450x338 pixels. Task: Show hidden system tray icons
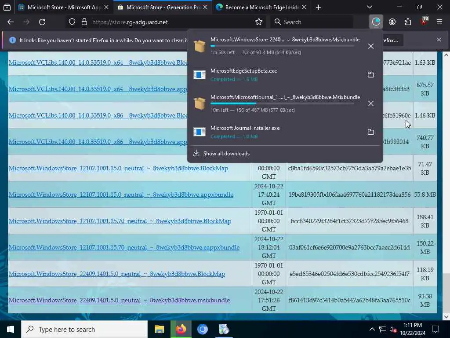click(372, 329)
